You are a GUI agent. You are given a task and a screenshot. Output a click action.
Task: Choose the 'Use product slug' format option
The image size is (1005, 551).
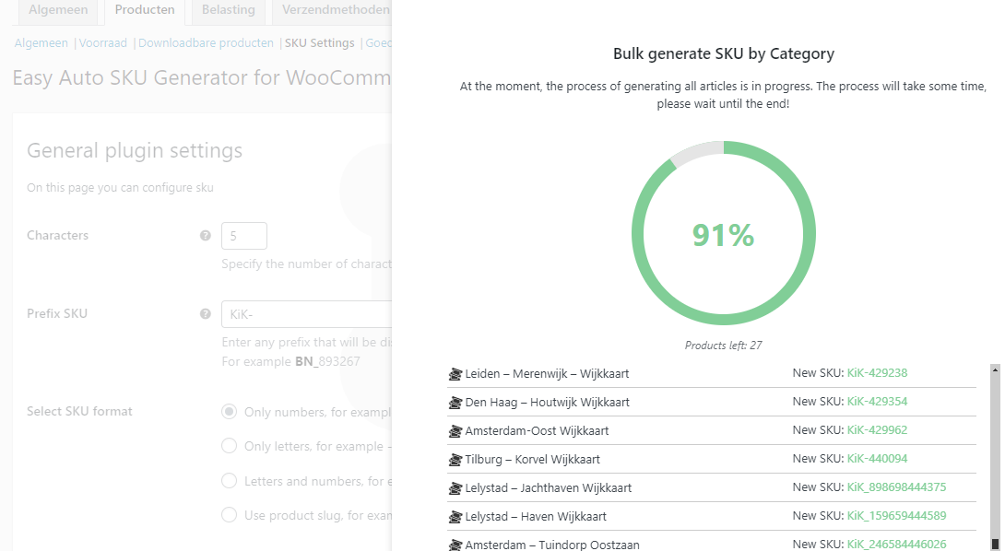coord(229,514)
